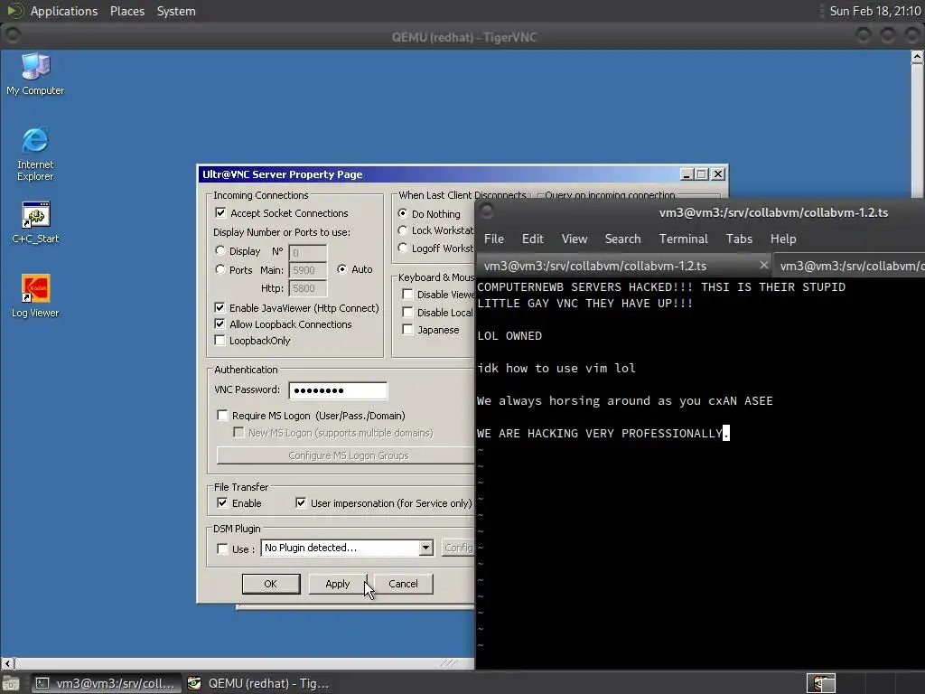Open the terminal File menu
This screenshot has width=925, height=694.
tap(494, 239)
